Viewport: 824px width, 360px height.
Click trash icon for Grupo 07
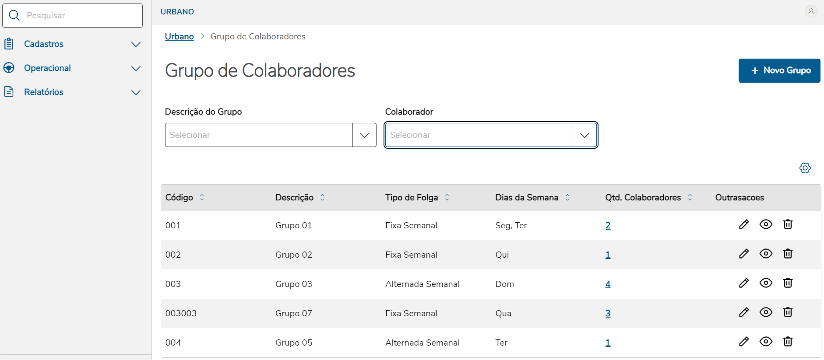point(788,312)
